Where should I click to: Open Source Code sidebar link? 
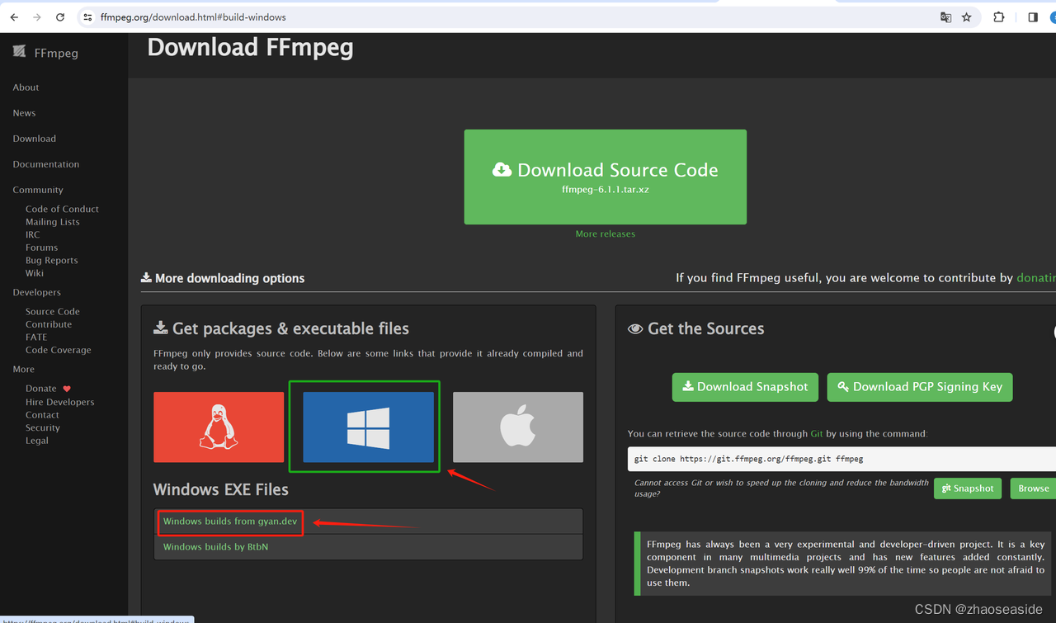click(x=53, y=312)
